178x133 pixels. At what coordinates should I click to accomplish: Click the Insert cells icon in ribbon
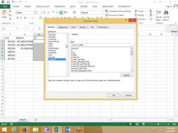point(136,11)
